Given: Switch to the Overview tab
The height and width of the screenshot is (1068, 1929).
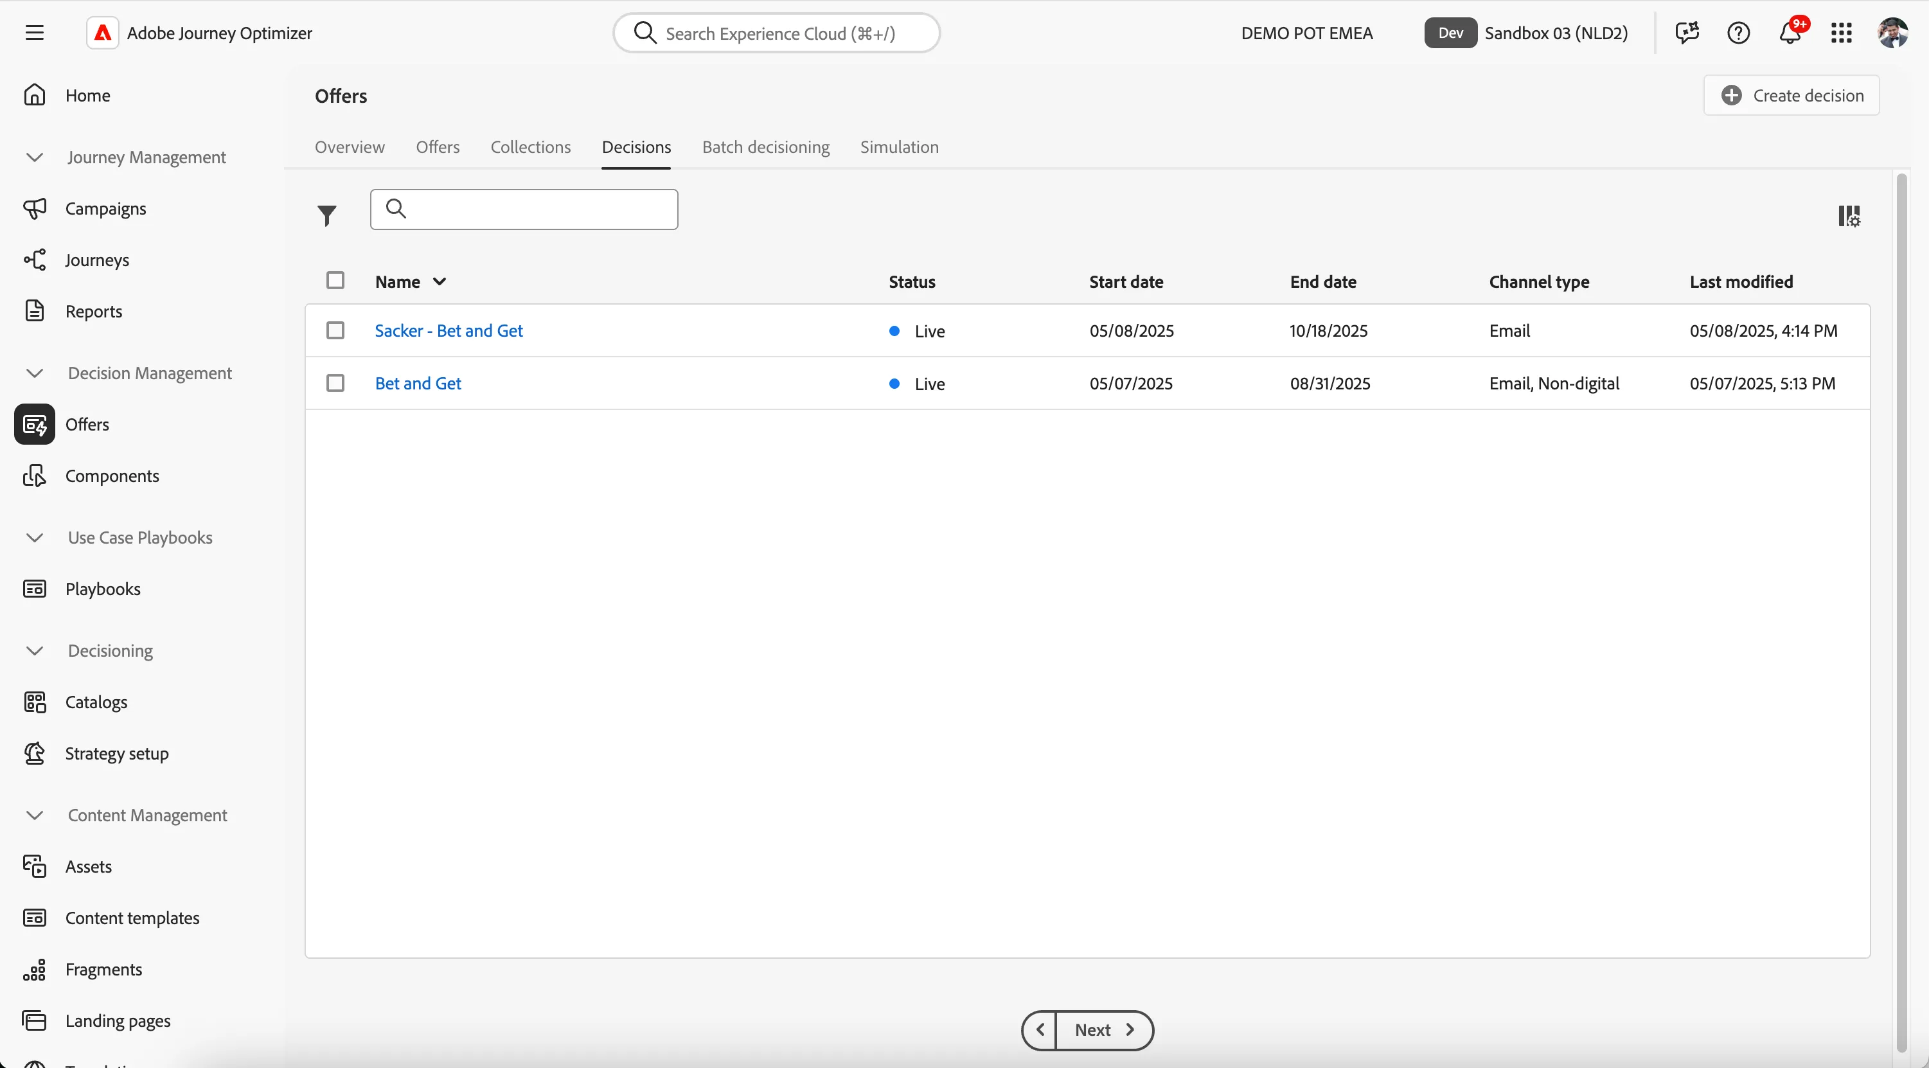Looking at the screenshot, I should pyautogui.click(x=350, y=147).
